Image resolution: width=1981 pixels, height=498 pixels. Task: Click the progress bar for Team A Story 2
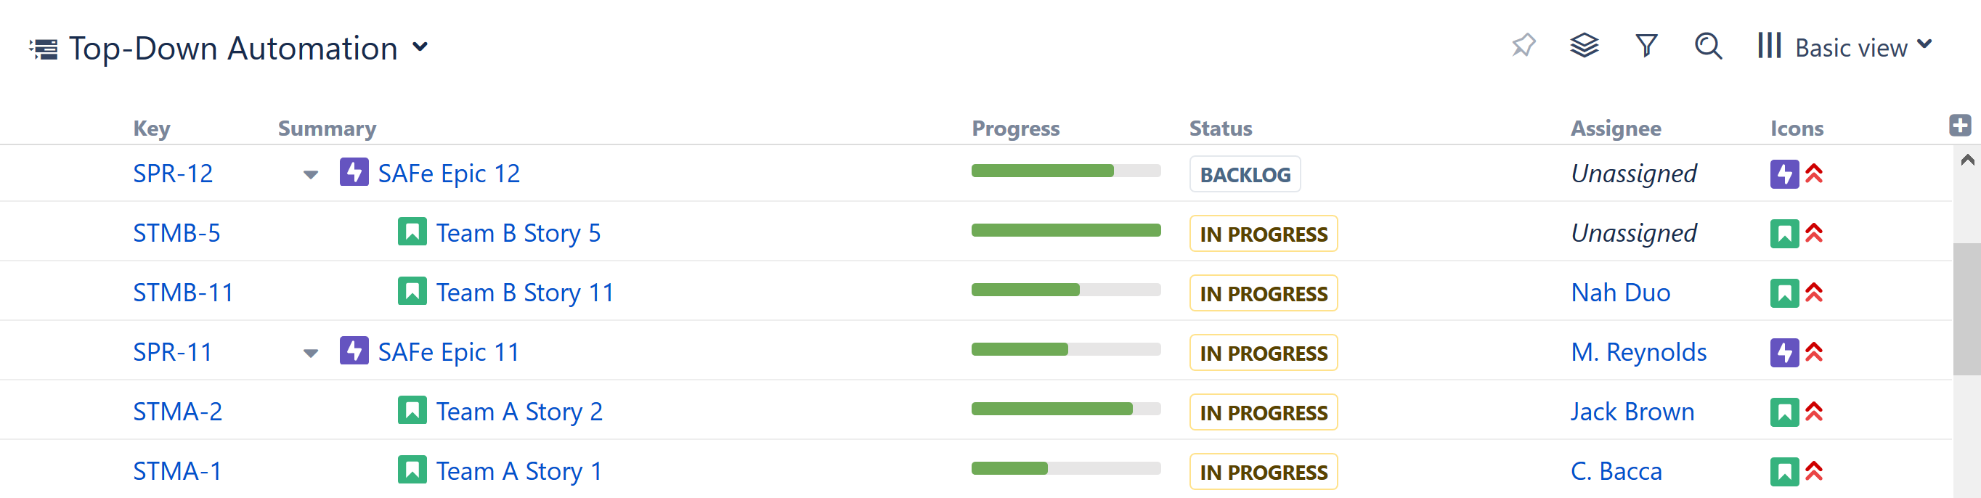(x=1065, y=409)
